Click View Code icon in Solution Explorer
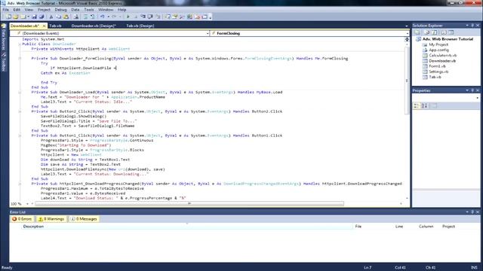The width and height of the screenshot is (483, 271). click(443, 32)
